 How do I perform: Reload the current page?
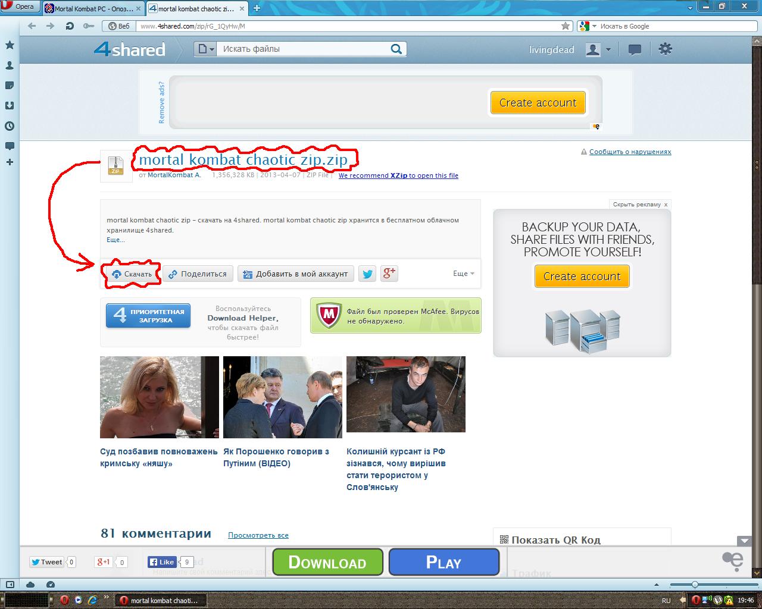click(x=70, y=26)
